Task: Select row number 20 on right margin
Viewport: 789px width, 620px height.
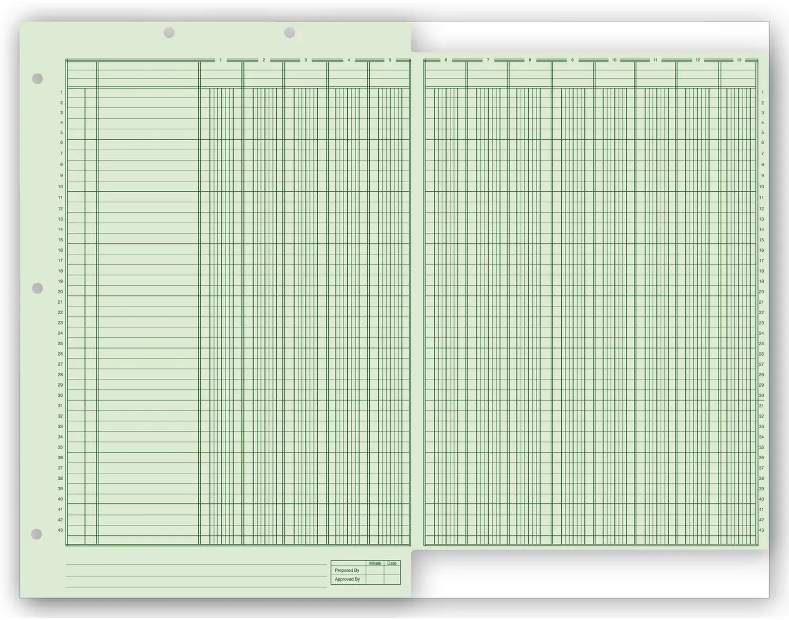Action: point(762,291)
